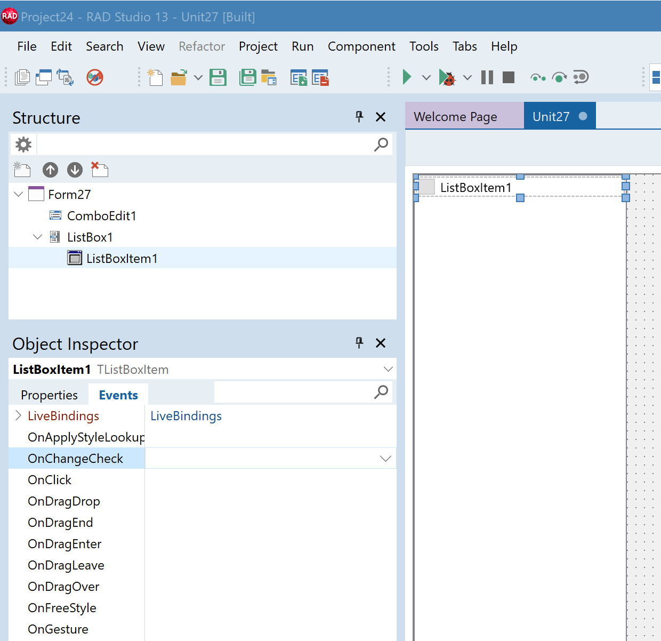Viewport: 661px width, 641px height.
Task: Pin the Structure panel
Action: point(359,117)
